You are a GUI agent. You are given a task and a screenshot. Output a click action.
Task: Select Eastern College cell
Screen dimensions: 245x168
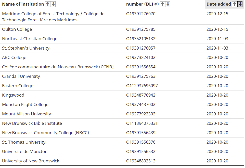pos(18,86)
